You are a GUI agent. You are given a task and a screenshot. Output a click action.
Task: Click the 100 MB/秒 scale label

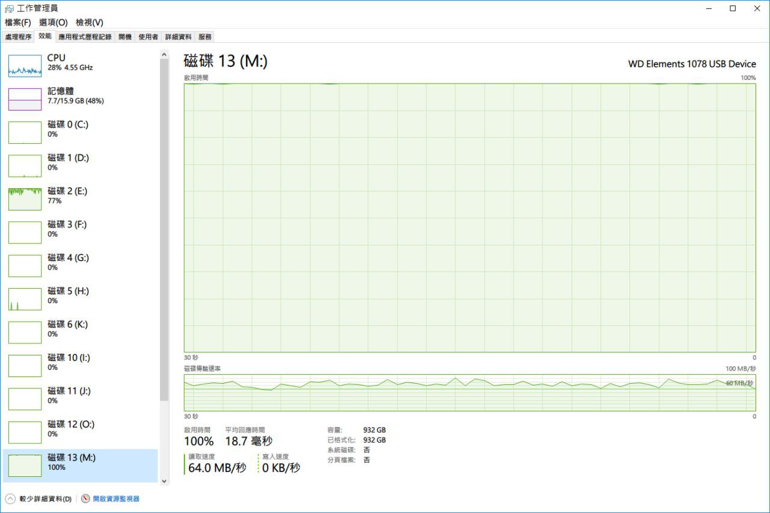click(741, 368)
